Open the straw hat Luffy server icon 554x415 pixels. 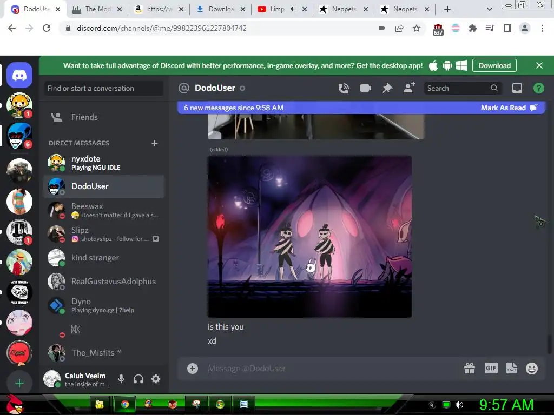tap(19, 262)
